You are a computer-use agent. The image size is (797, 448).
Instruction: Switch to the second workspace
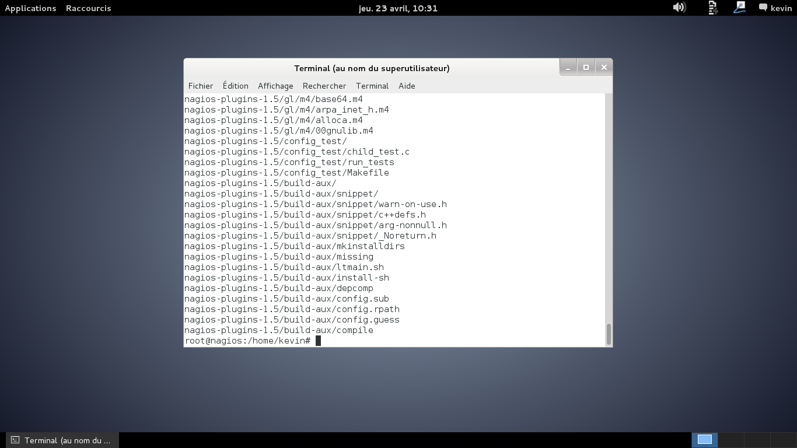(x=731, y=440)
